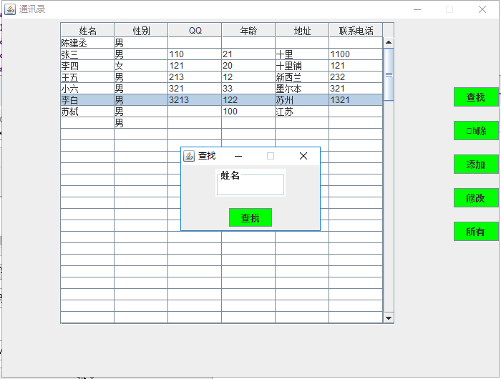Click age cell 21 in 张三 row
This screenshot has height=379, width=501.
click(248, 54)
